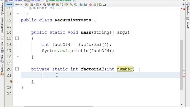Click line number 16 in gutter

[x=9, y=45]
